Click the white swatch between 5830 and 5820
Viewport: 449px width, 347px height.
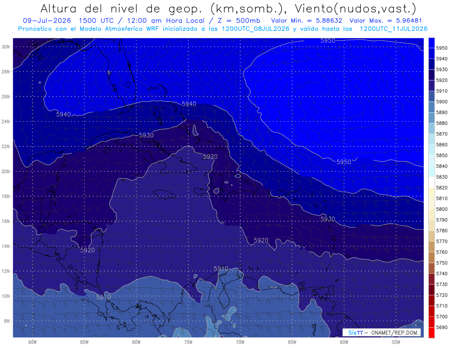coord(431,182)
